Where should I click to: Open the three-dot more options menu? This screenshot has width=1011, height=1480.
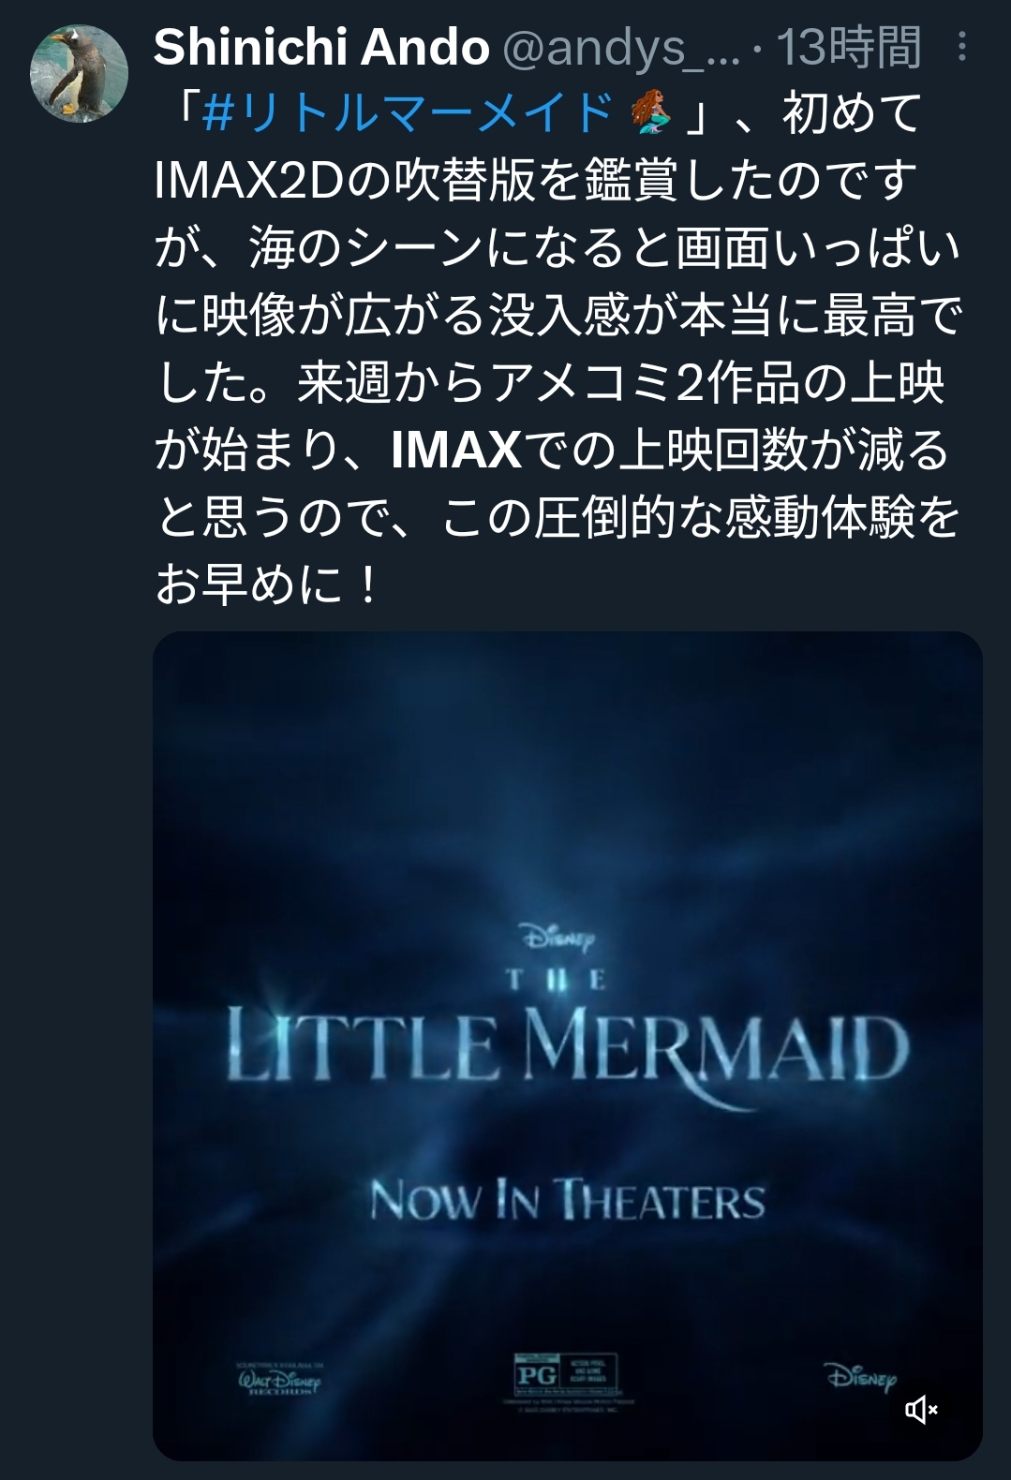[961, 47]
